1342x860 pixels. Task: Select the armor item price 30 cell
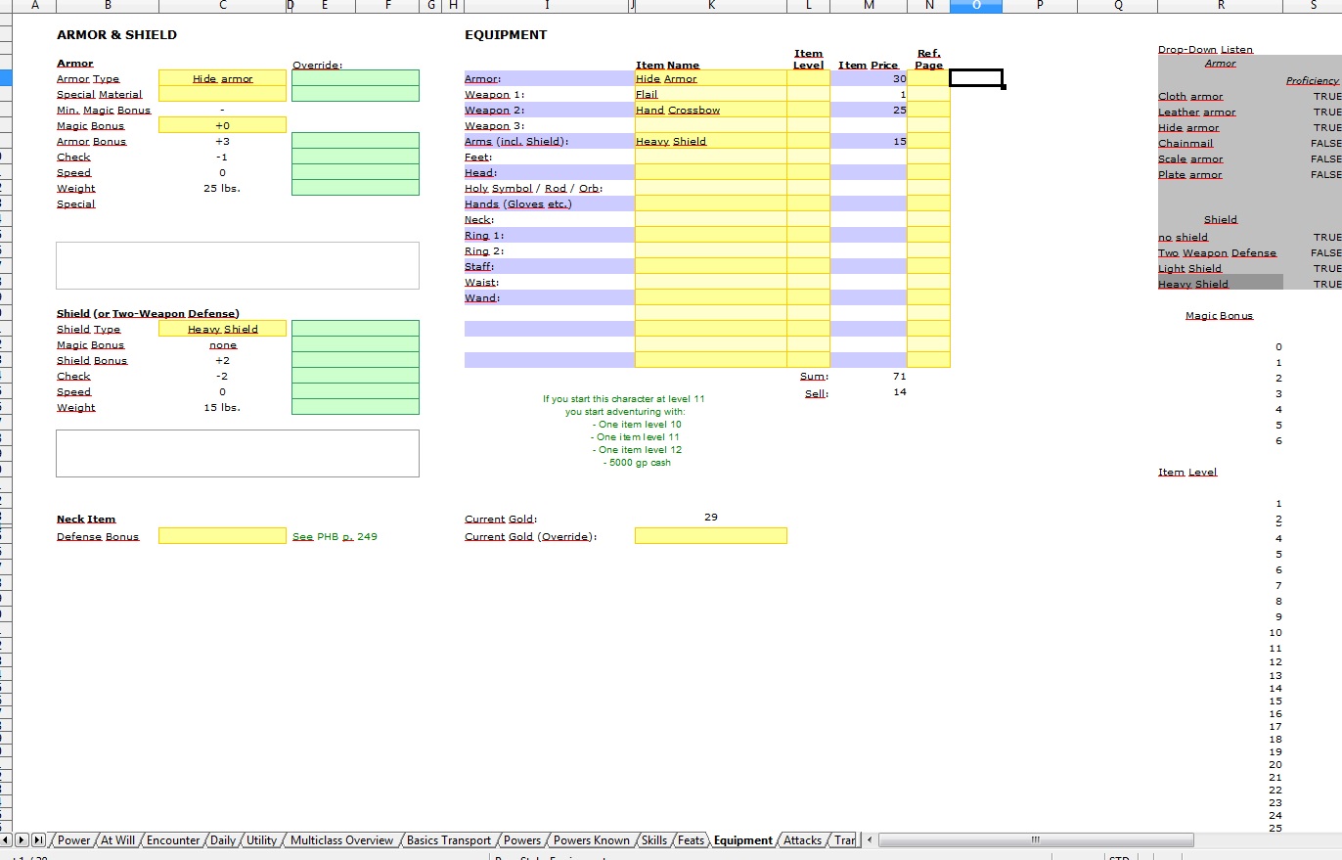click(x=869, y=78)
